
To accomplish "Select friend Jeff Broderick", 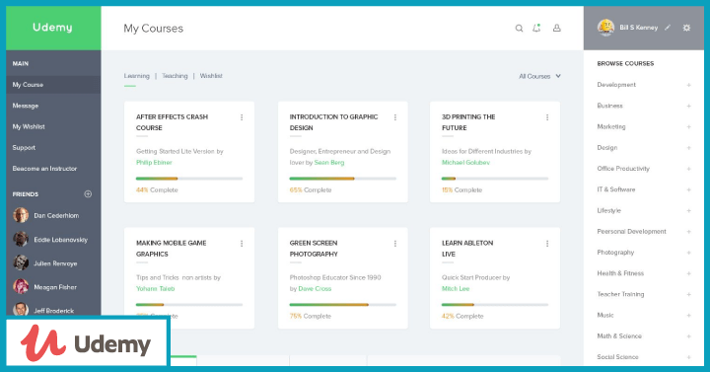I will [x=53, y=311].
